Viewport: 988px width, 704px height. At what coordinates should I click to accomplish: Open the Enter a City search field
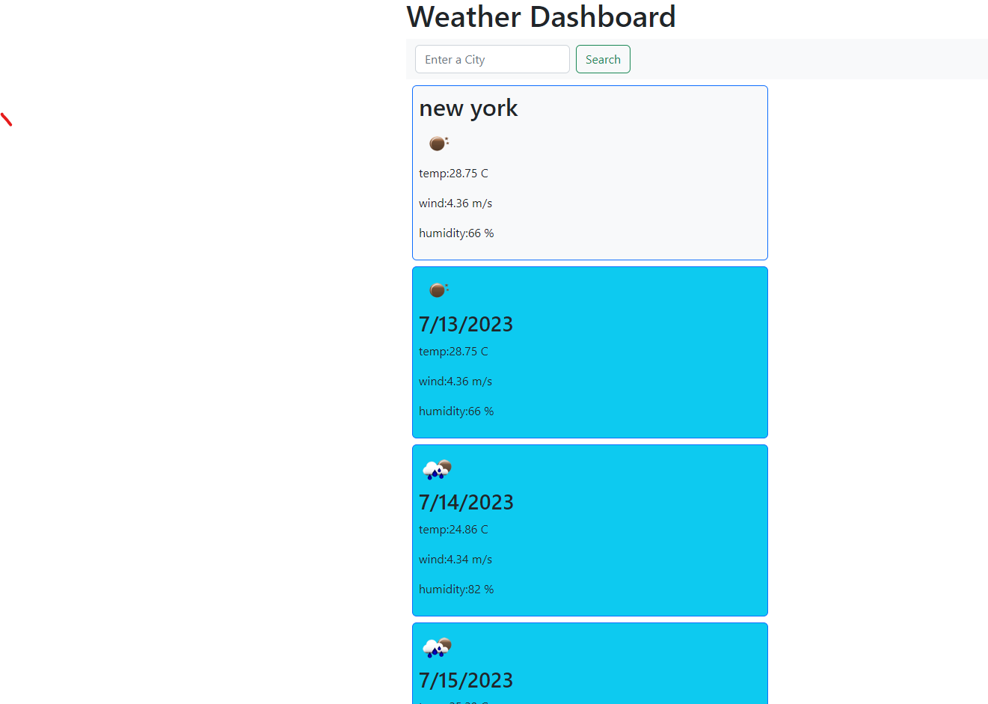pos(492,59)
